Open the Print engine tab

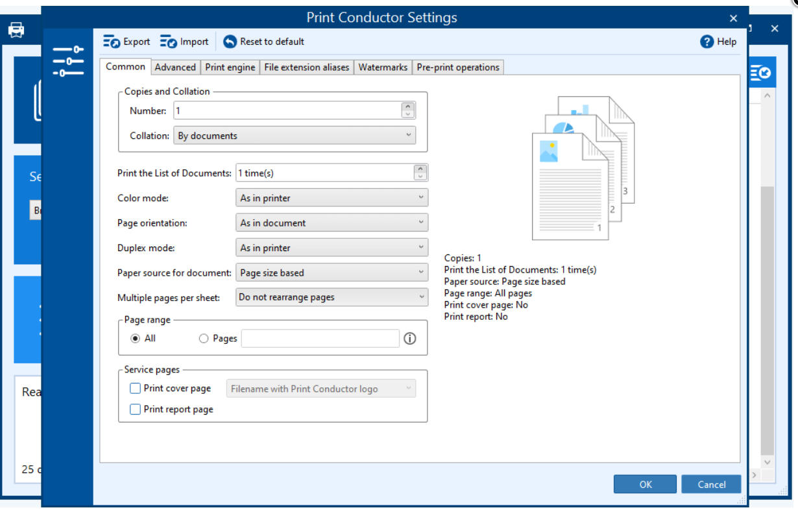[230, 67]
